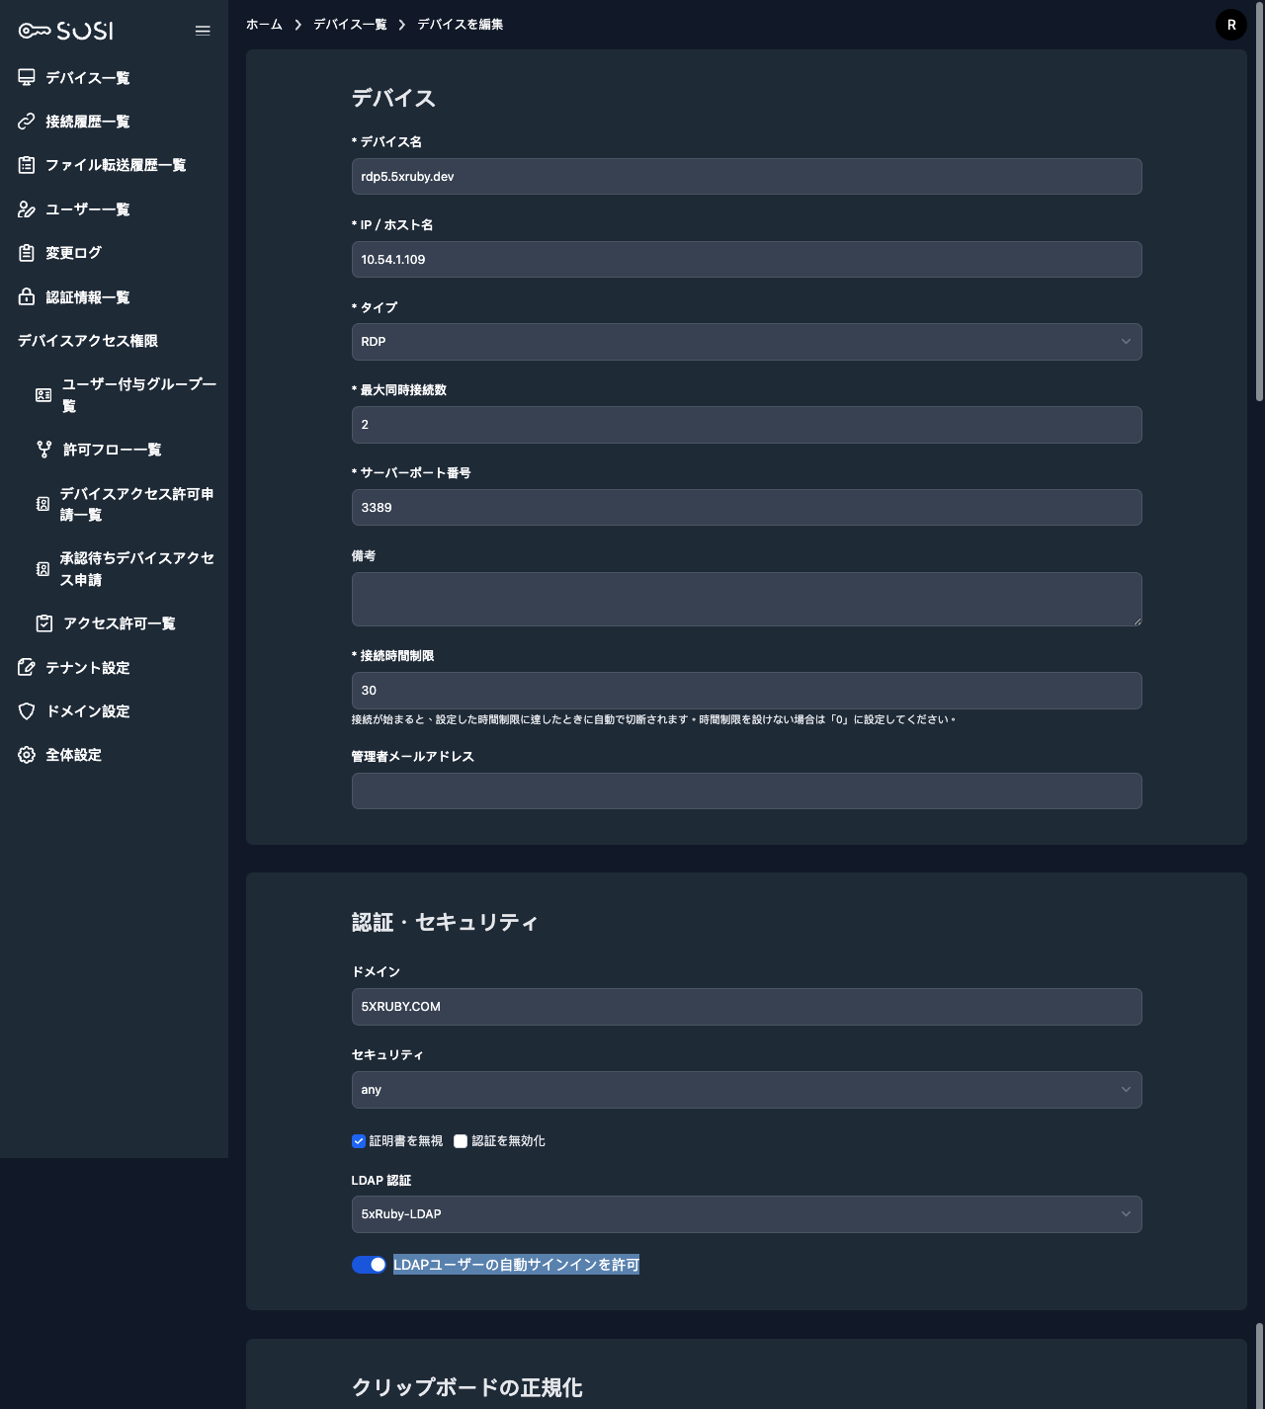Click the SUSI key logo icon
Viewport: 1265px width, 1409px height.
coord(34,31)
